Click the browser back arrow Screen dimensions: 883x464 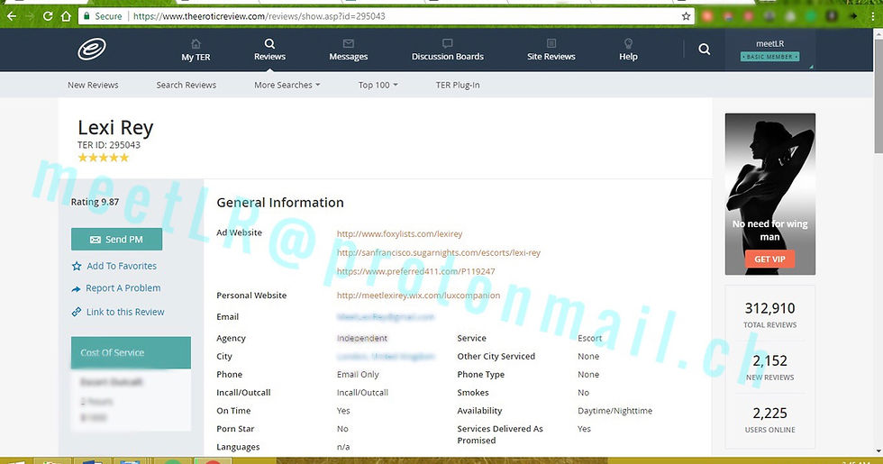pos(11,16)
